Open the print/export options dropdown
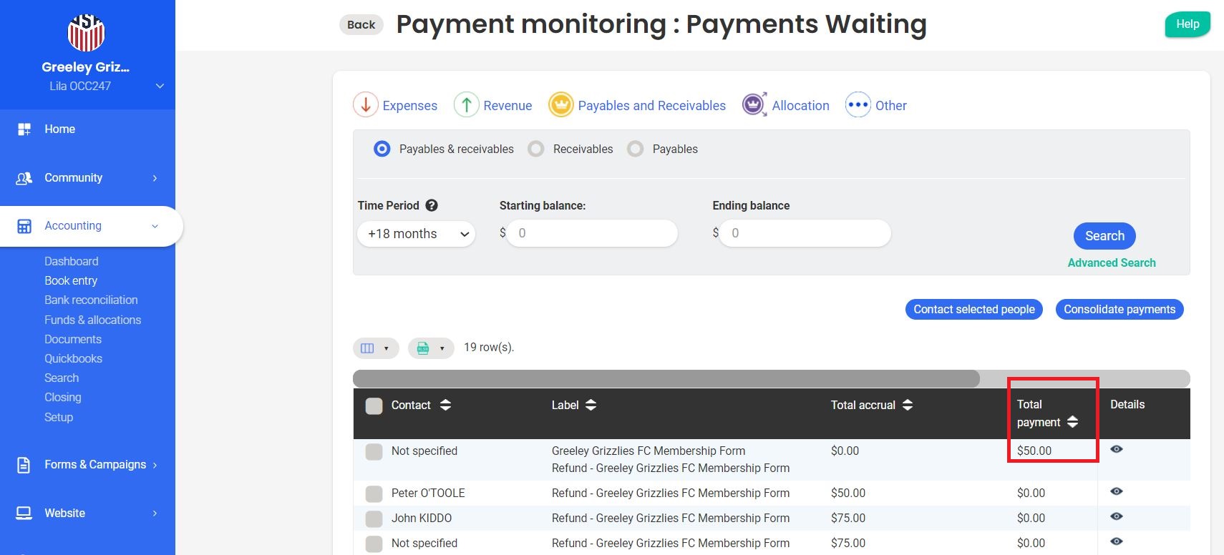 pos(430,348)
